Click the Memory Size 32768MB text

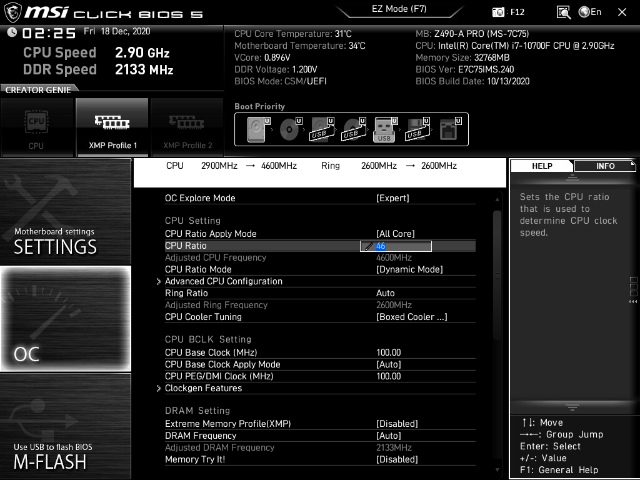pos(462,57)
